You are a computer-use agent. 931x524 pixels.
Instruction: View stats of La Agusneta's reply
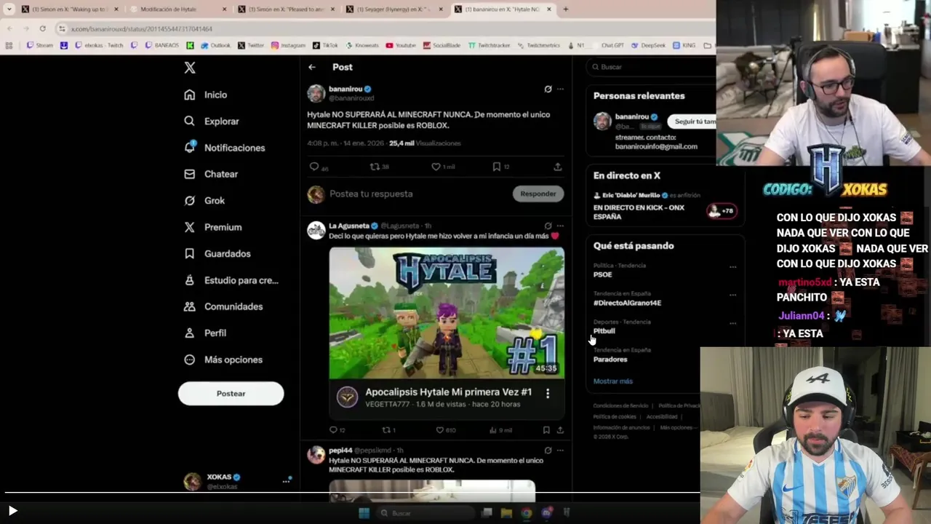click(x=494, y=430)
